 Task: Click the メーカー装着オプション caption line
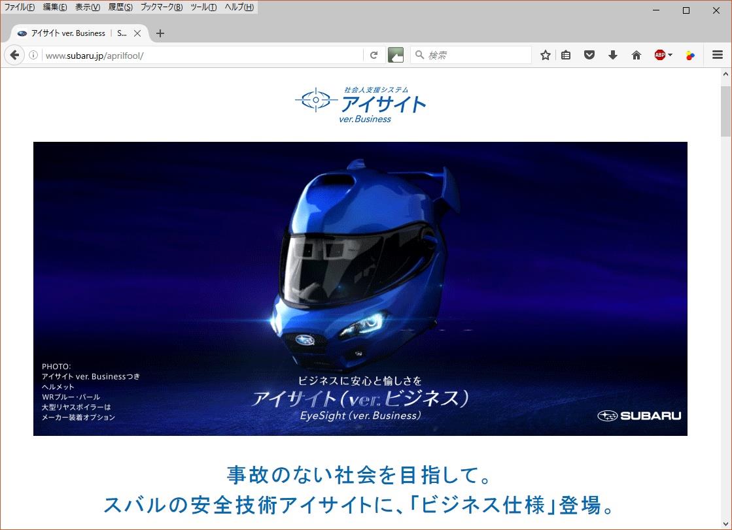point(78,417)
